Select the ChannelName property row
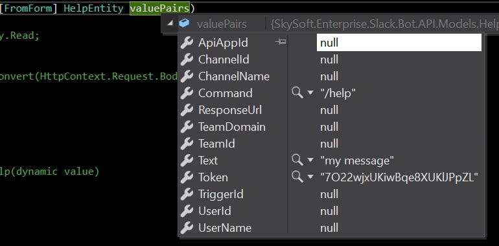The width and height of the screenshot is (499, 246). pos(332,76)
